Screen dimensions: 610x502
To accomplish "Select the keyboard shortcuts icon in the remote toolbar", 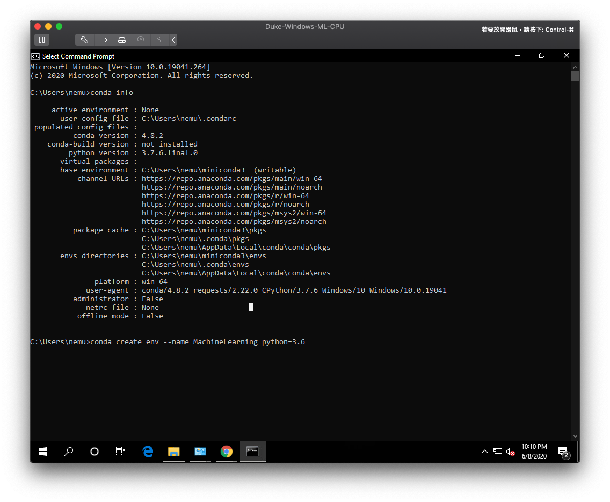I will 103,40.
